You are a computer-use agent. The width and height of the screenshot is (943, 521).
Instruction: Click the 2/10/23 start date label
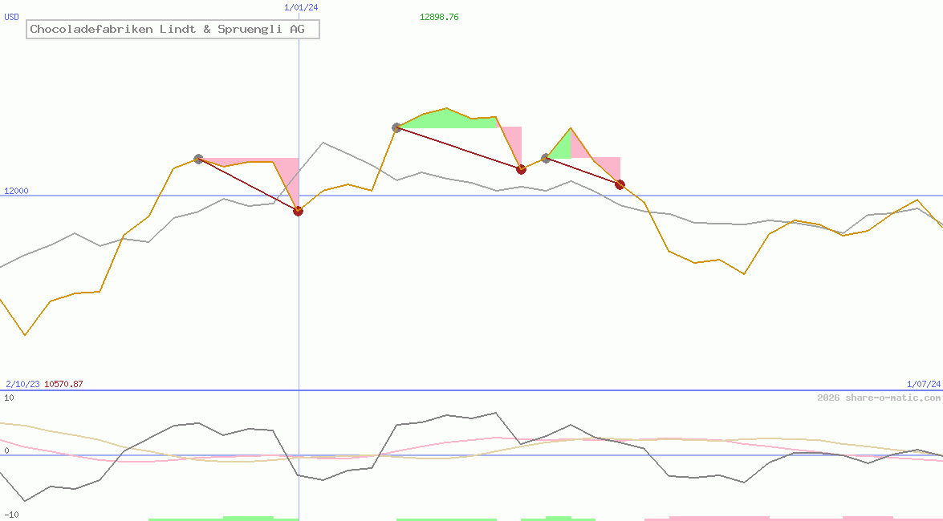[22, 384]
